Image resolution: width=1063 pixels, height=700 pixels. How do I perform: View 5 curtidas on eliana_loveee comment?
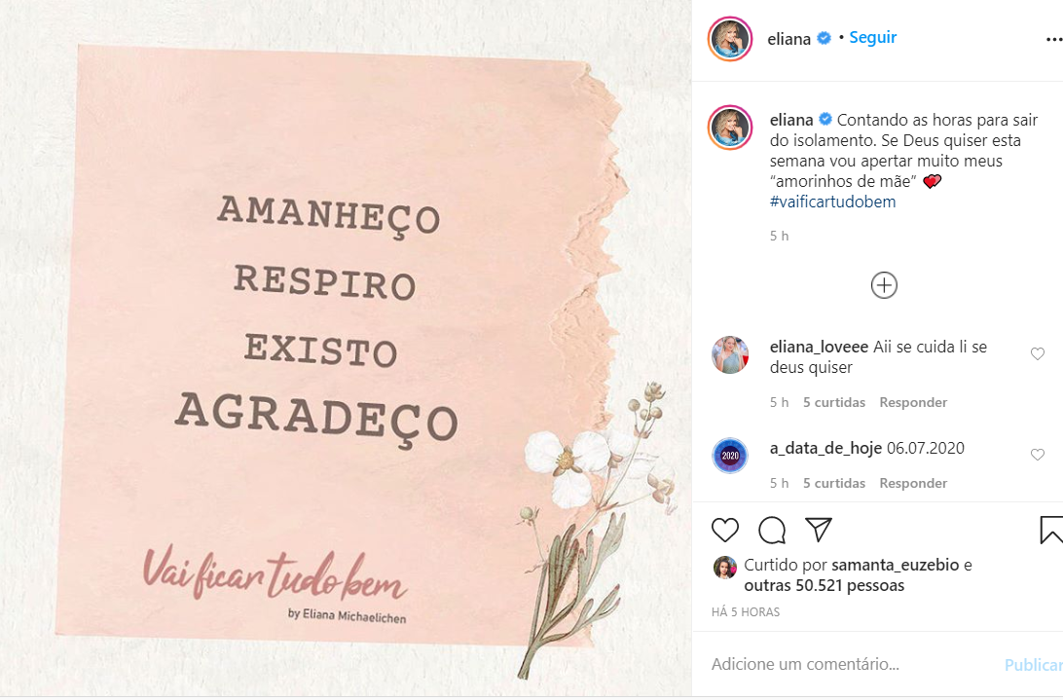[x=834, y=402]
